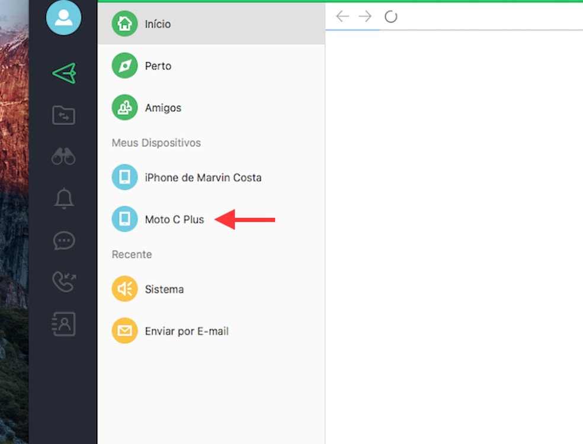Image resolution: width=583 pixels, height=444 pixels.
Task: Click the Sistema speaker icon
Action: pos(124,289)
